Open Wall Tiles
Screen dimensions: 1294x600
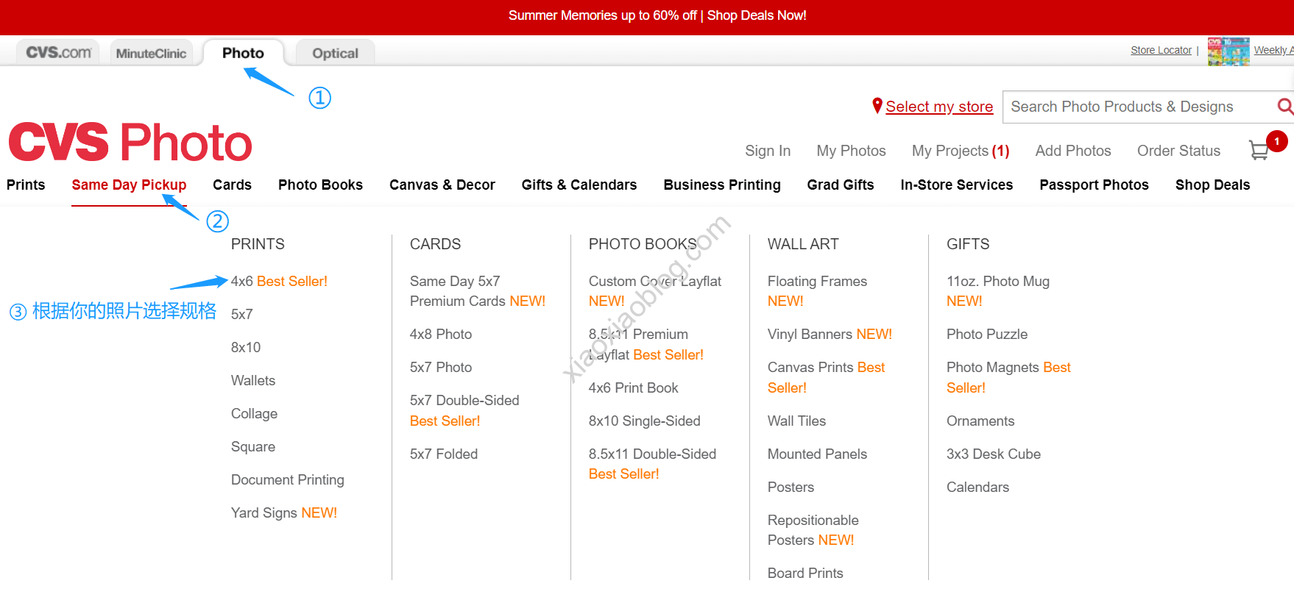(796, 421)
